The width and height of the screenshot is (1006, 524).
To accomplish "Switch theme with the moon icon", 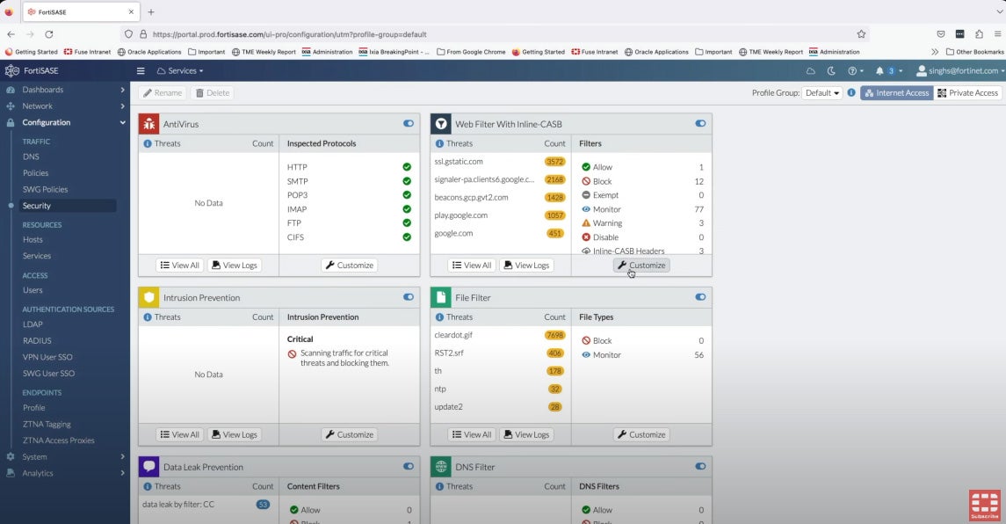I will [x=831, y=70].
